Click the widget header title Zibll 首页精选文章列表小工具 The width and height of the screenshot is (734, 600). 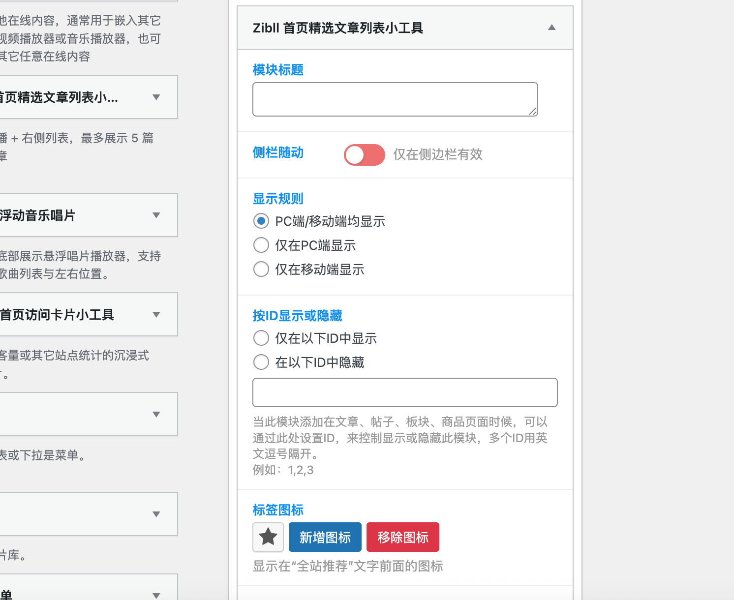[x=337, y=28]
